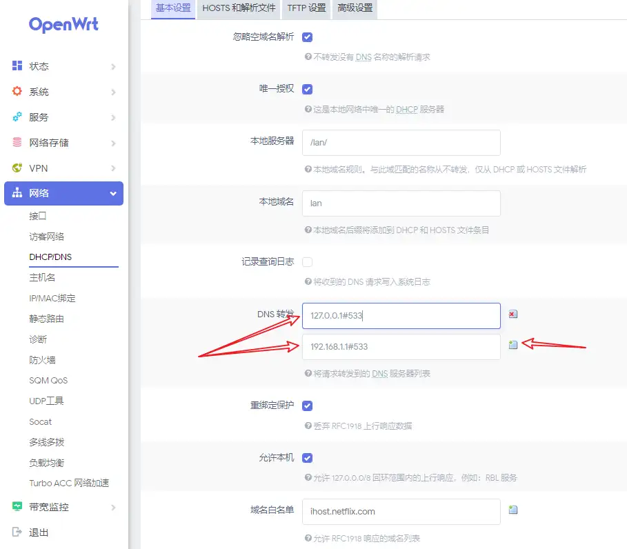
Task: Enable the 记录查询日志 checkbox
Action: (307, 262)
